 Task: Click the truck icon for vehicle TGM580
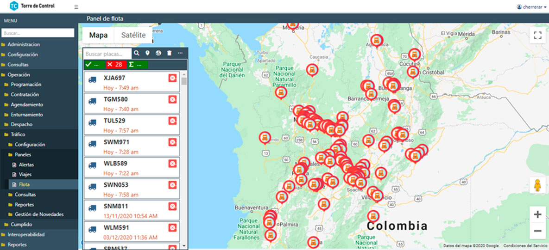pyautogui.click(x=93, y=101)
